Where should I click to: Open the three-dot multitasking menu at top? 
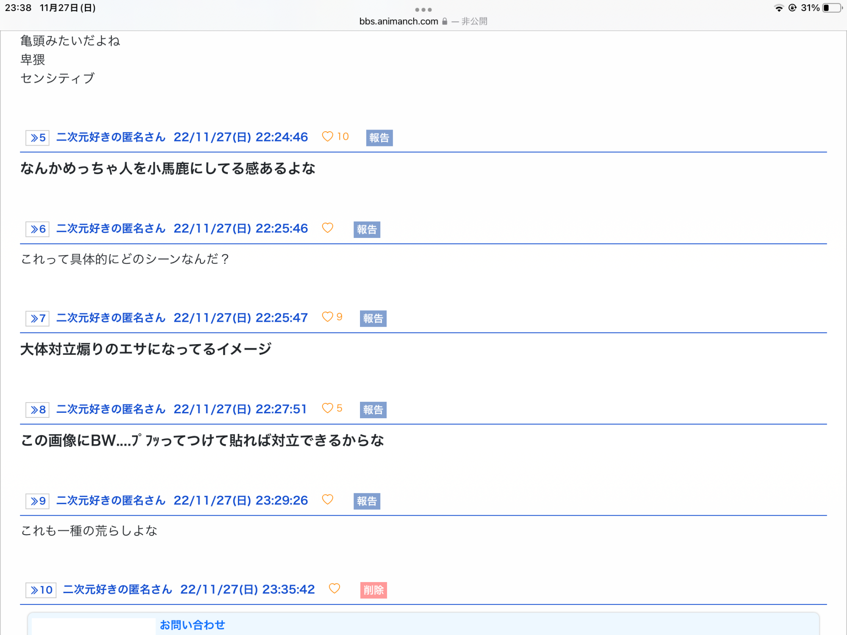pos(423,9)
